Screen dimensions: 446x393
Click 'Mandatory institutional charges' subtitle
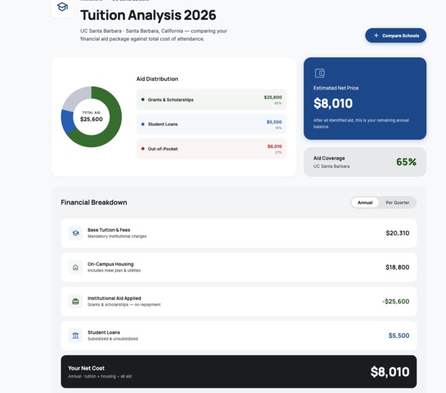click(x=117, y=237)
